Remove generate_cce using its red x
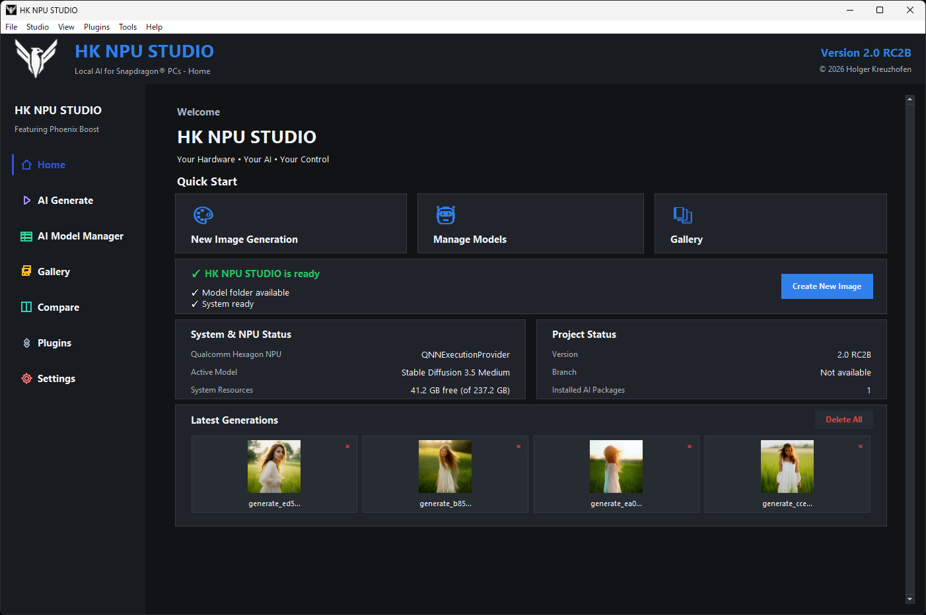The height and width of the screenshot is (615, 926). click(861, 447)
